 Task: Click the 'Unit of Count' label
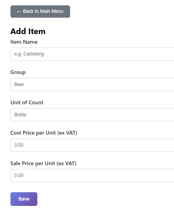pos(27,103)
